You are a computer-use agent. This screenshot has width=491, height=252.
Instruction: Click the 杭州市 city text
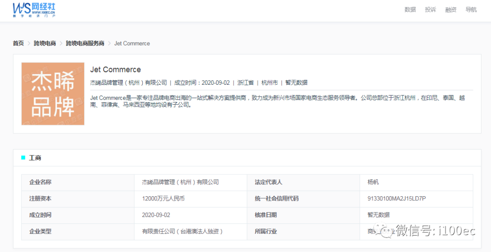270,83
